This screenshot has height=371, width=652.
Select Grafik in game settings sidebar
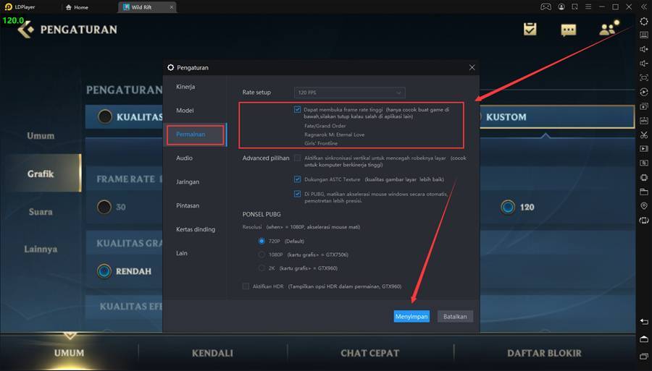pyautogui.click(x=41, y=174)
